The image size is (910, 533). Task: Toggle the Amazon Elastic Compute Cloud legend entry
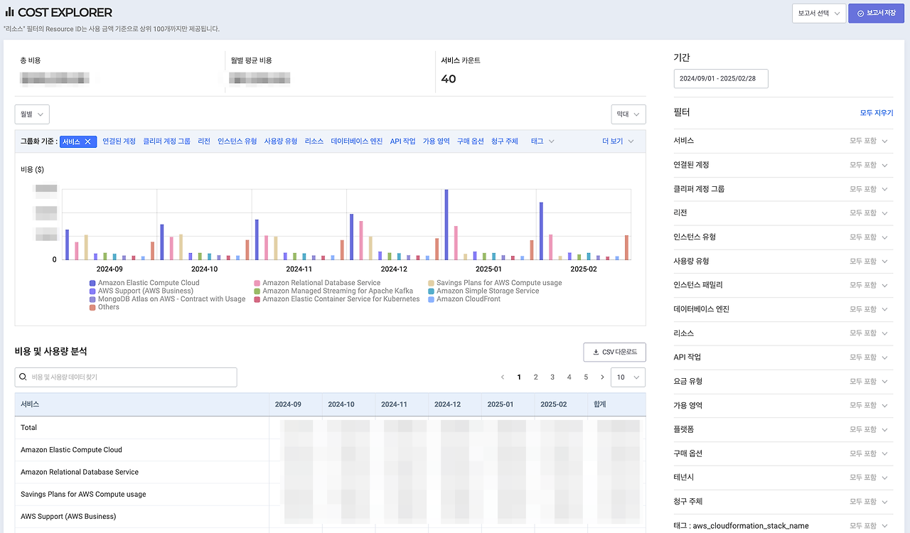(x=144, y=283)
